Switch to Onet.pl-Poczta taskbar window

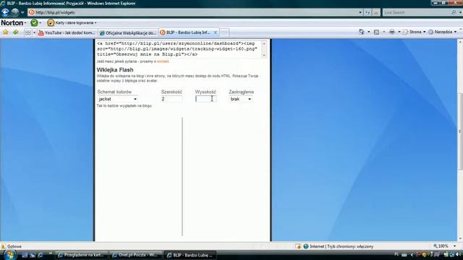coord(136,255)
